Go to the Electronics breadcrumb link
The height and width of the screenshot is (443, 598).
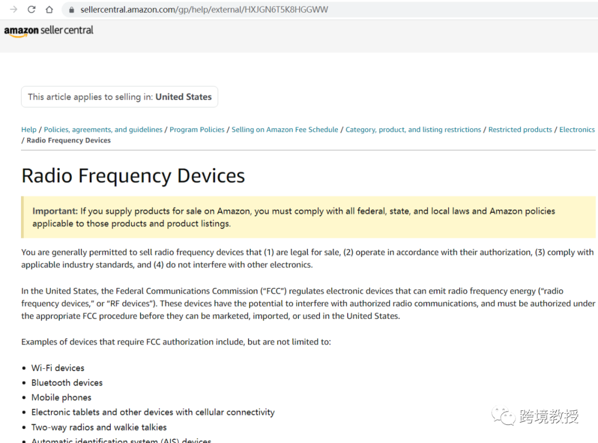tap(577, 129)
